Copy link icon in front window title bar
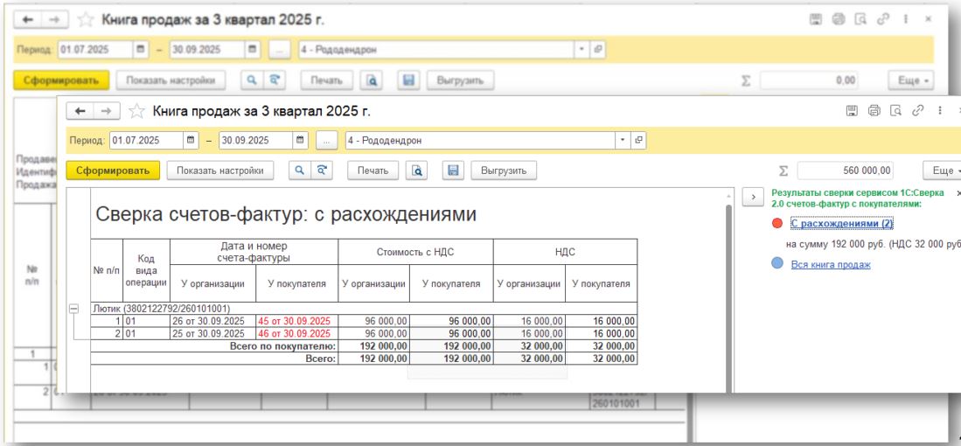This screenshot has height=446, width=961. tap(917, 110)
